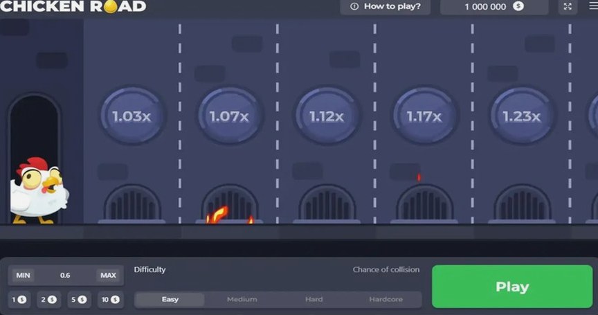Choose the 1 dollar bet preset
598x315 pixels.
19,300
